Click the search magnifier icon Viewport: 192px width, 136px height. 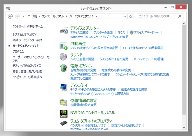(x=180, y=16)
